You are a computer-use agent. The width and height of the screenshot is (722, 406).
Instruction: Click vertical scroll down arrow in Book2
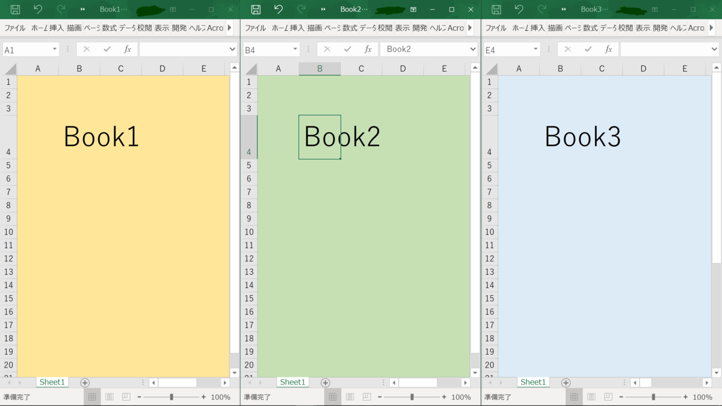pos(475,372)
